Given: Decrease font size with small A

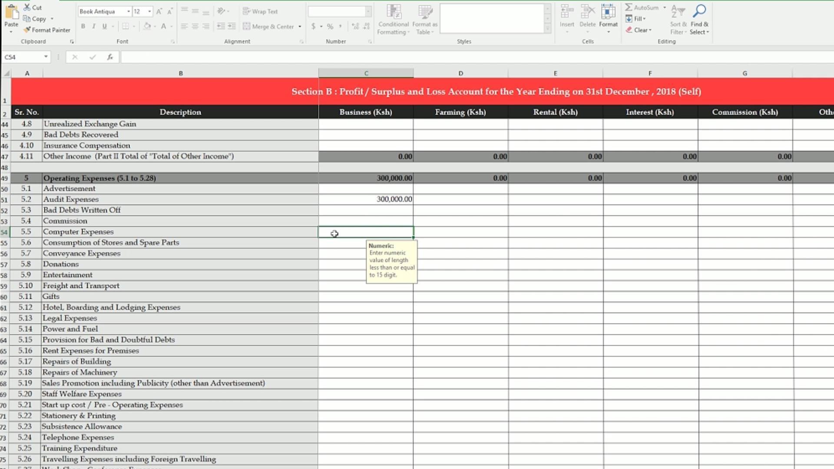Looking at the screenshot, I should 169,12.
